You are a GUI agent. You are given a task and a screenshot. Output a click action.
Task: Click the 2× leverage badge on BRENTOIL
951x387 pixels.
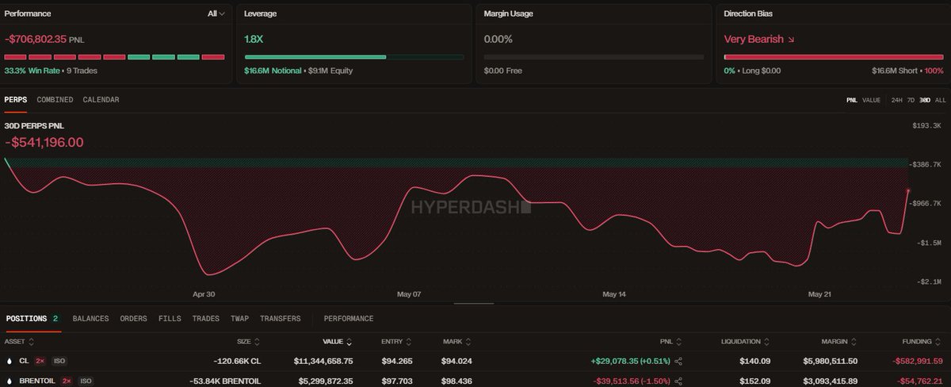click(68, 381)
